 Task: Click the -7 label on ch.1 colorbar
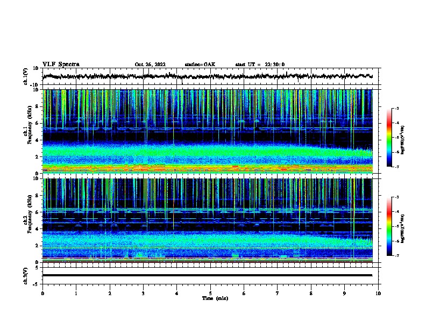click(x=397, y=167)
